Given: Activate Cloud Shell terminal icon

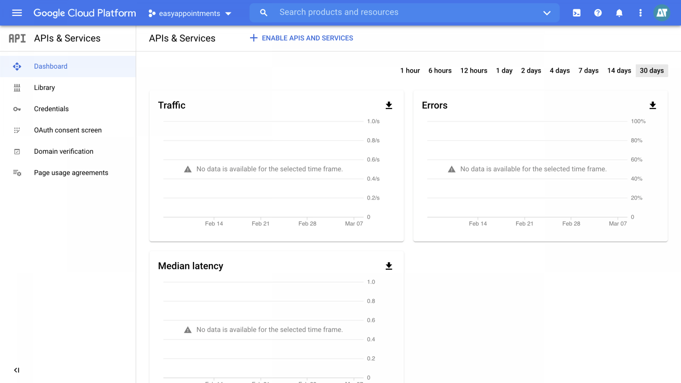Looking at the screenshot, I should tap(576, 13).
